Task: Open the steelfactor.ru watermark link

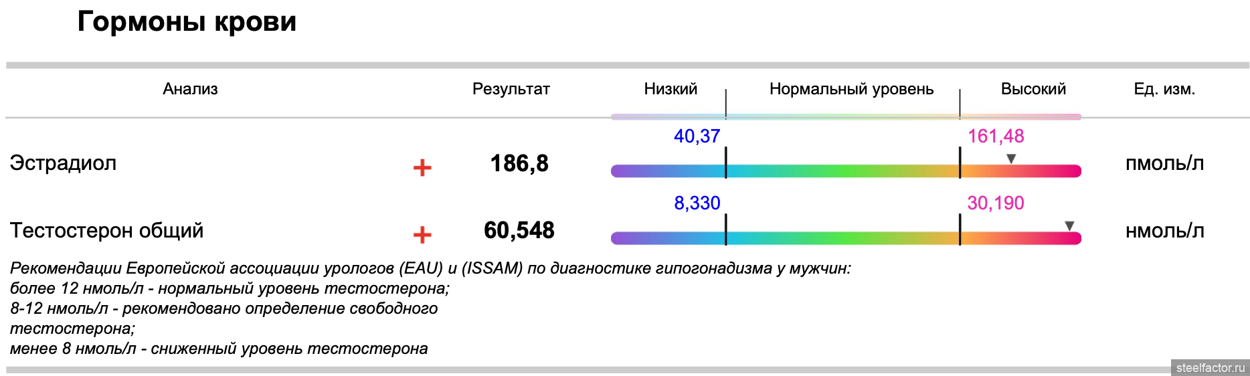Action: tap(1210, 368)
